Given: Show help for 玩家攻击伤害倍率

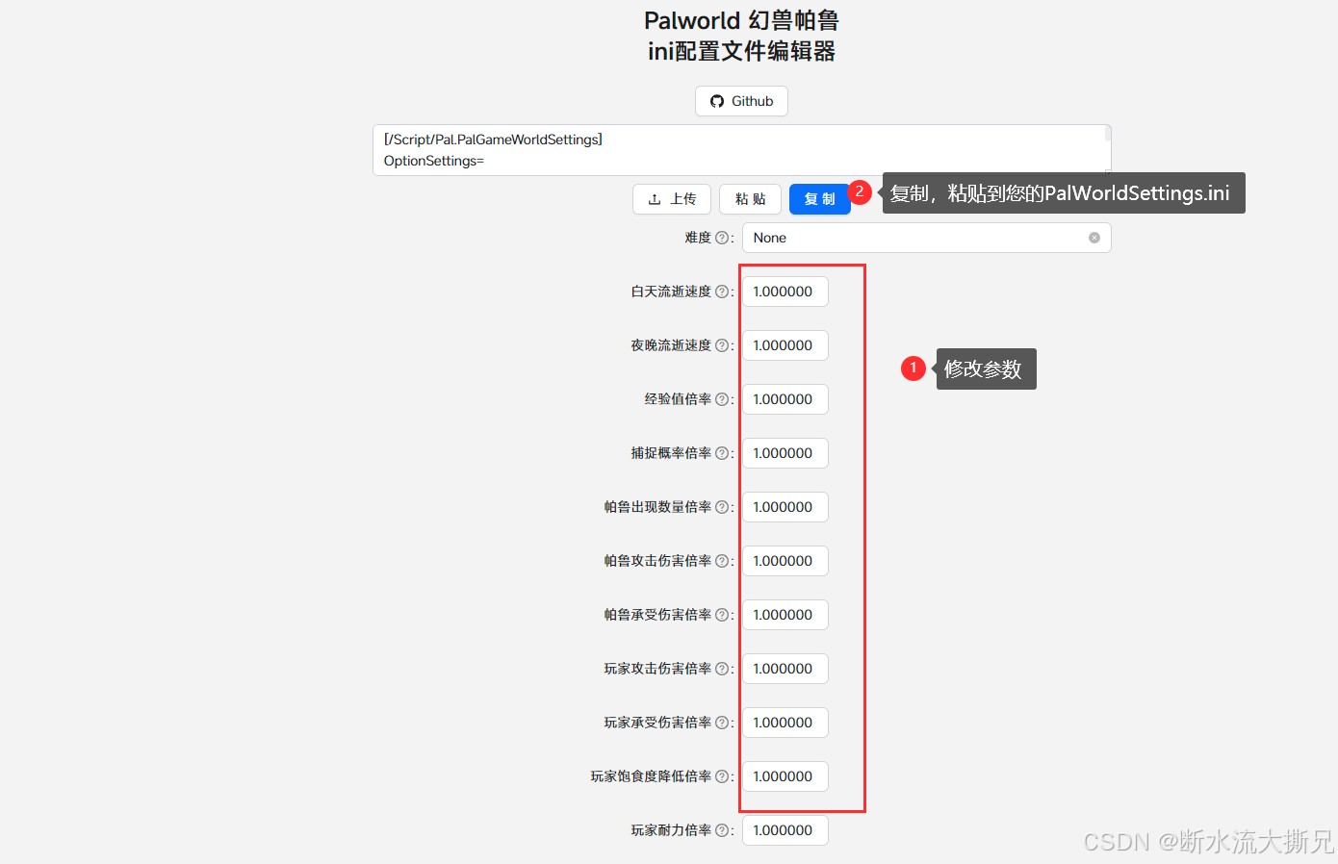Looking at the screenshot, I should point(722,669).
